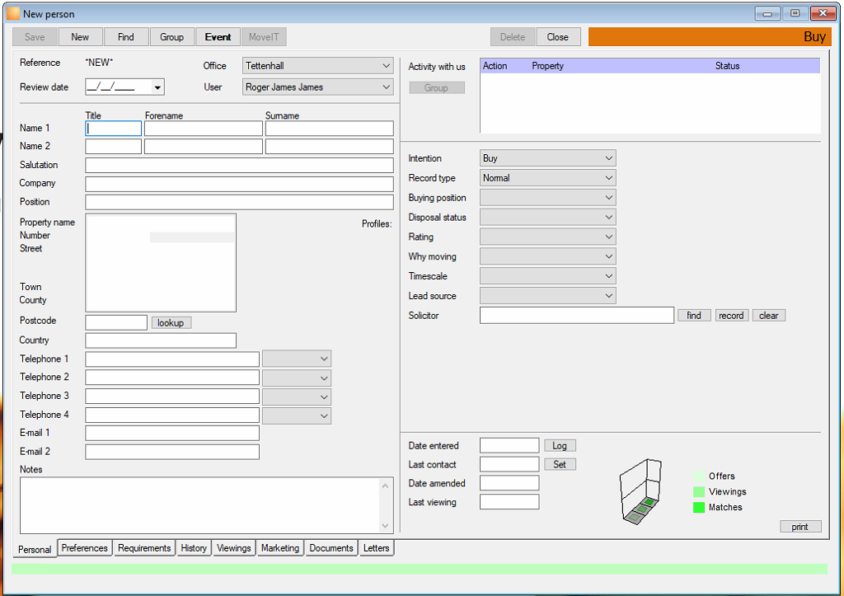The image size is (844, 596).
Task: Click the Matches bright green legend square
Action: tap(699, 507)
